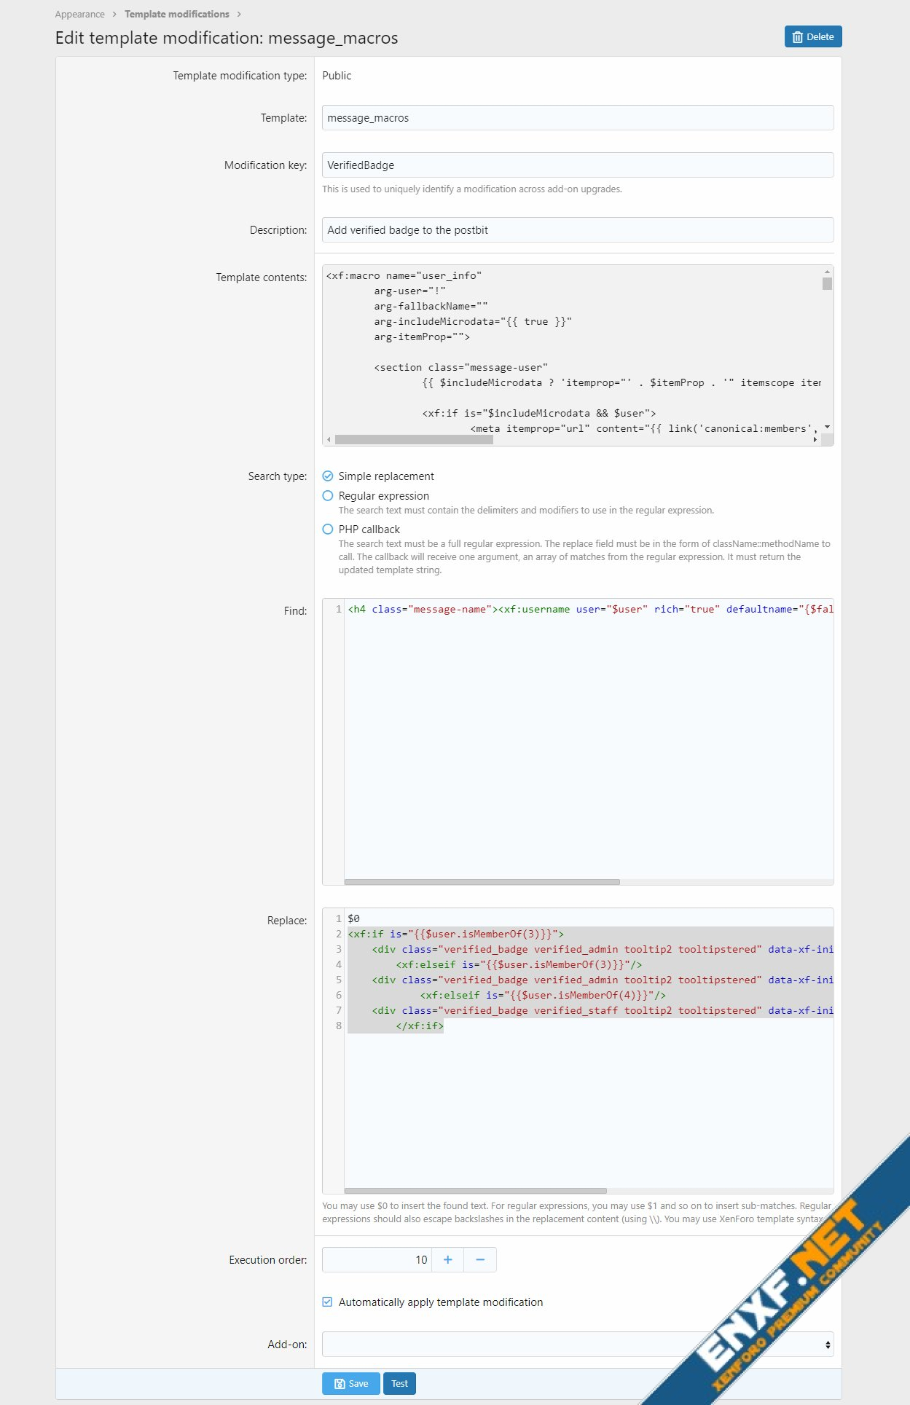
Task: Click Template contents scroll down arrow
Action: 827,427
